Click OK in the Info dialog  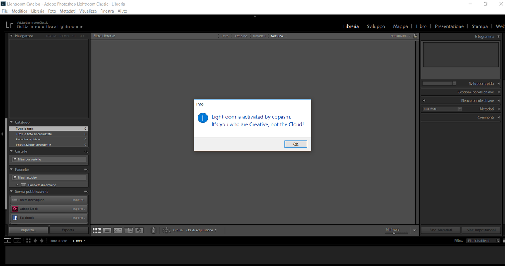coord(296,144)
